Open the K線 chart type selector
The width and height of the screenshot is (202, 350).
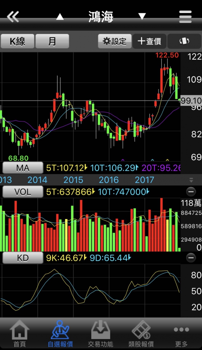coord(17,41)
